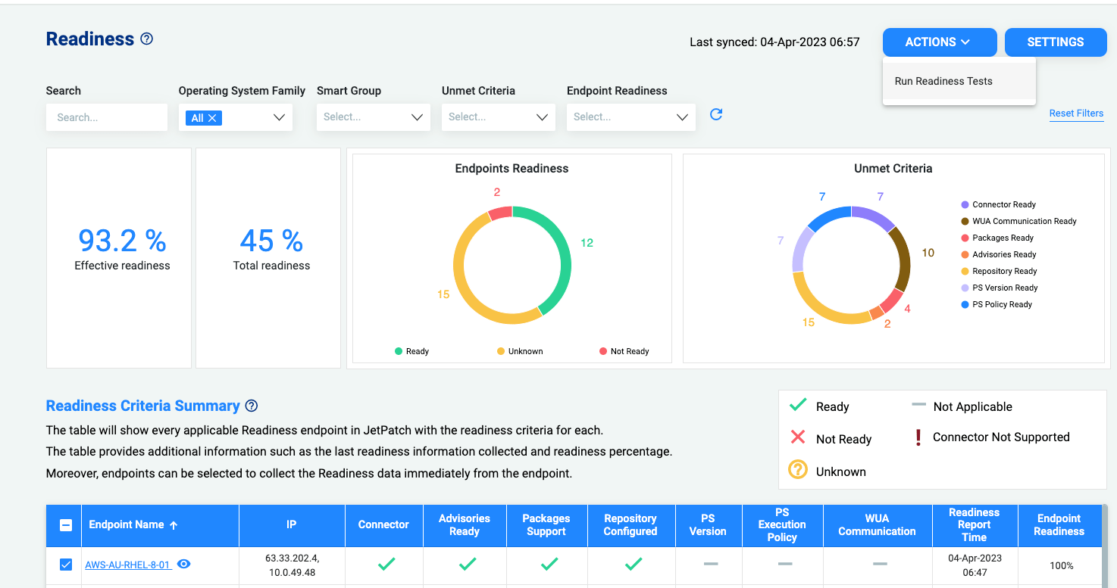
Task: Click the refresh icon next to the filters
Action: 716,114
